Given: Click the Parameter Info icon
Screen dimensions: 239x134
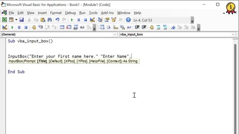Looking at the screenshot, I should coord(122,27).
